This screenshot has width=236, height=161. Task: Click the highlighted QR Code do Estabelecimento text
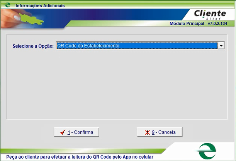coord(88,46)
